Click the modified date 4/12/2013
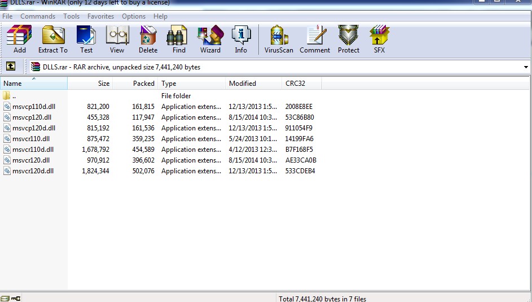532x302 pixels. coord(253,150)
